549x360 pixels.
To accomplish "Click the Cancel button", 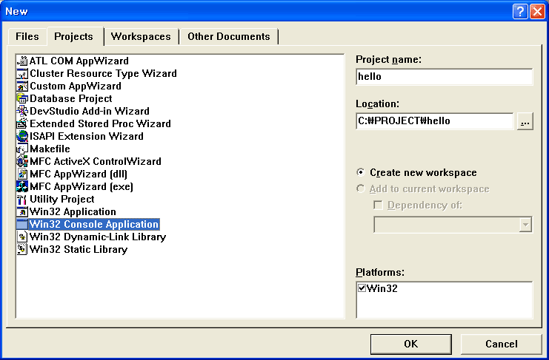I will [x=501, y=344].
